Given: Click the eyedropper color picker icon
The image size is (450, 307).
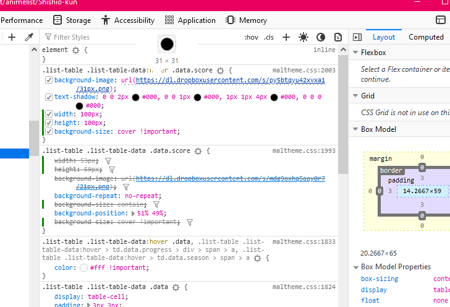Looking at the screenshot, I should pos(28,37).
